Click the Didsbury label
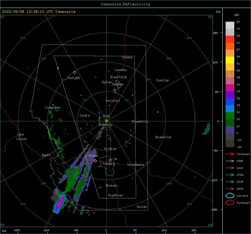 coord(105,125)
